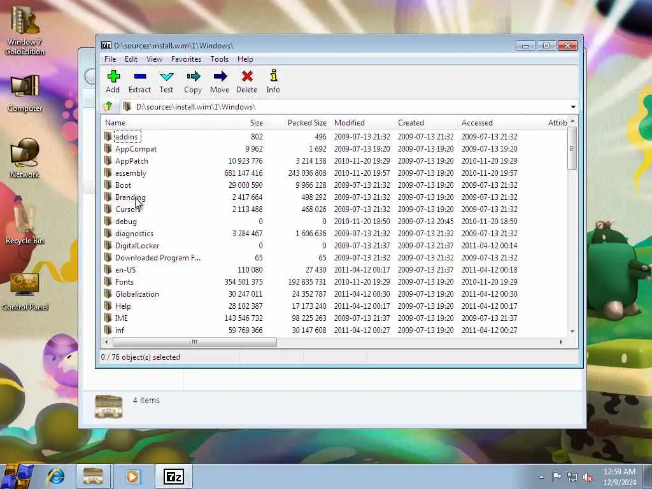Open the Favorites menu

click(187, 59)
